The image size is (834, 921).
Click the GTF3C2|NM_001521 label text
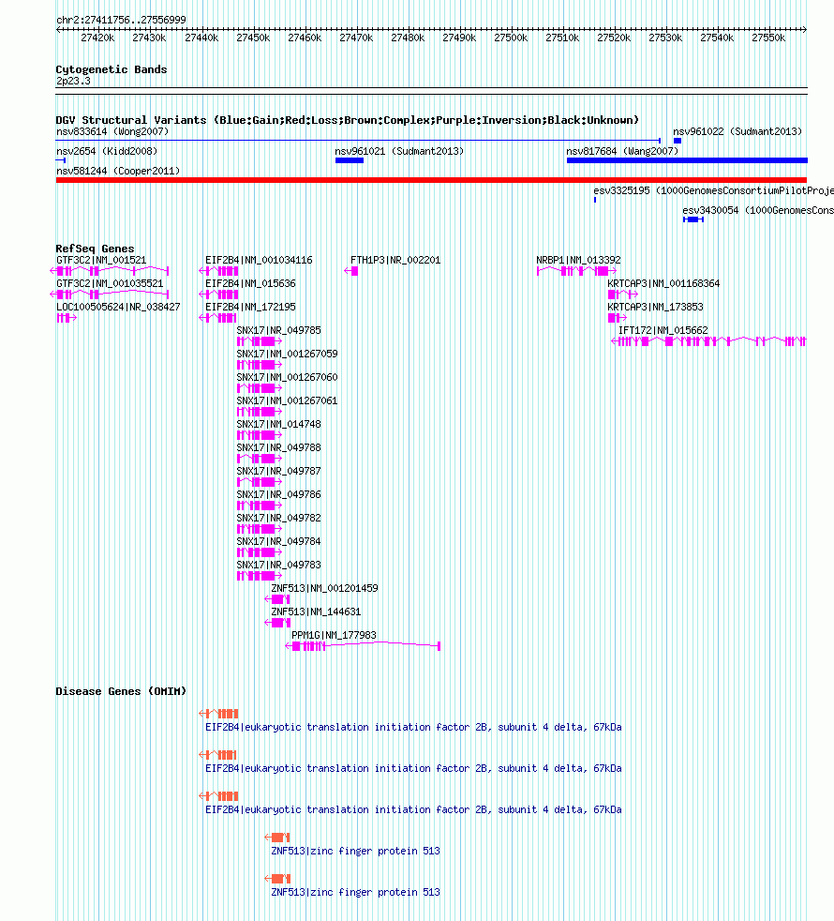click(101, 260)
